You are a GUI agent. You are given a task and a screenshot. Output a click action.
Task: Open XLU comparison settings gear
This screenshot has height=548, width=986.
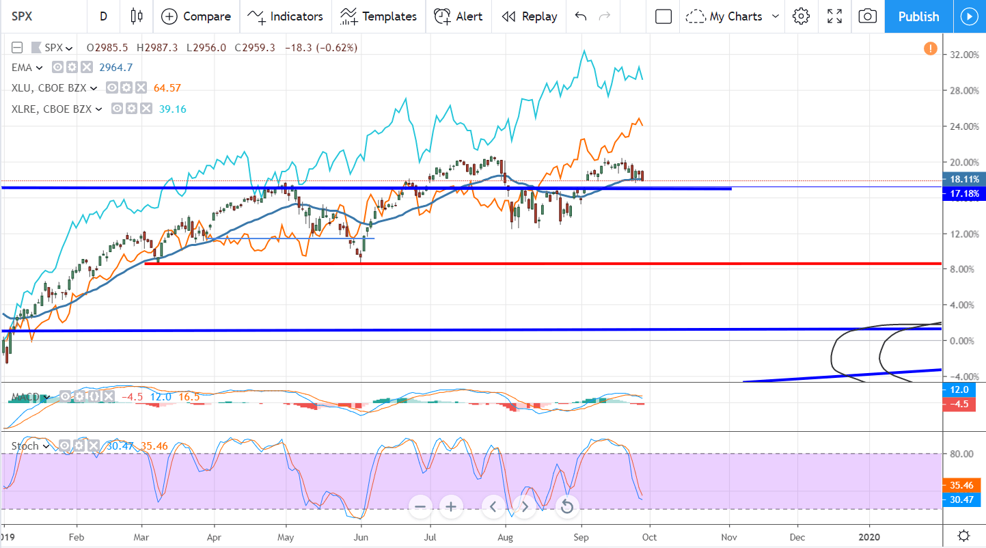(x=126, y=88)
